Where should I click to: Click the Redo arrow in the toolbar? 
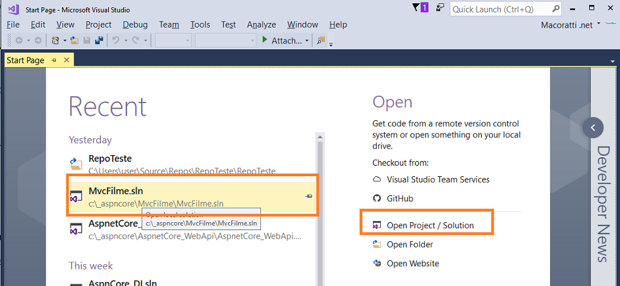[136, 40]
